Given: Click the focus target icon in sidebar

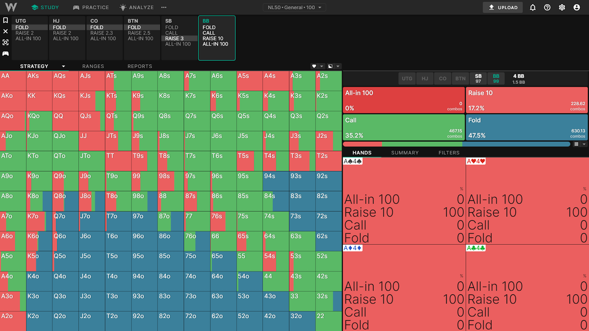Looking at the screenshot, I should (6, 42).
